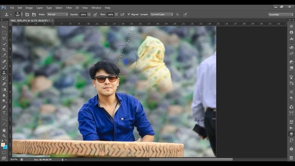Open the Filter menu

point(69,8)
